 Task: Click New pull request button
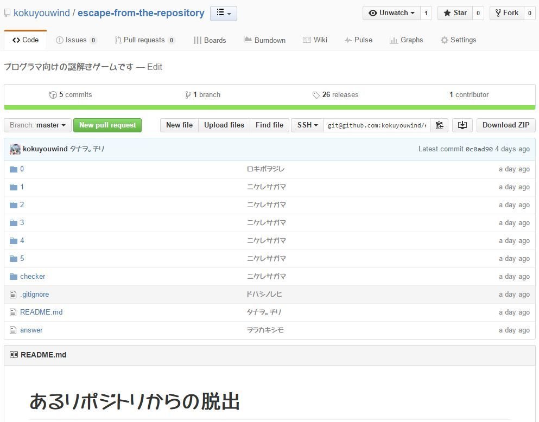point(107,125)
